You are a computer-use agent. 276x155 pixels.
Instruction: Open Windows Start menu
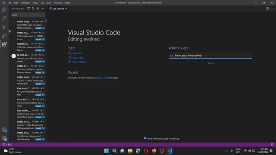107,151
